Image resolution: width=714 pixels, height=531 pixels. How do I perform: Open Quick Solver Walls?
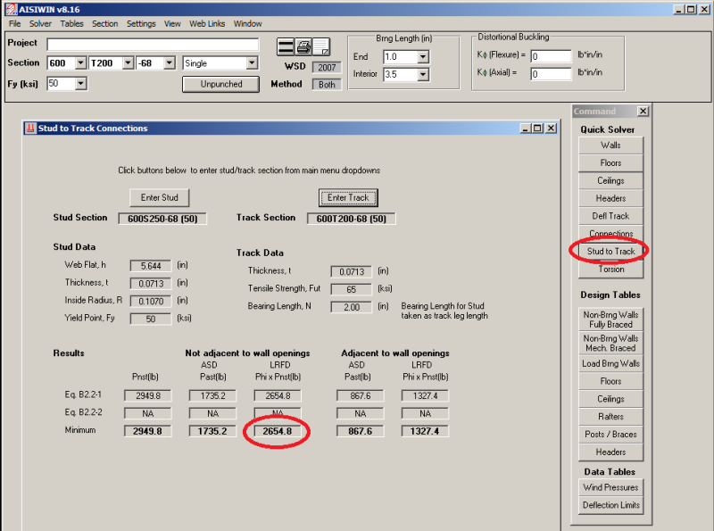coord(610,145)
